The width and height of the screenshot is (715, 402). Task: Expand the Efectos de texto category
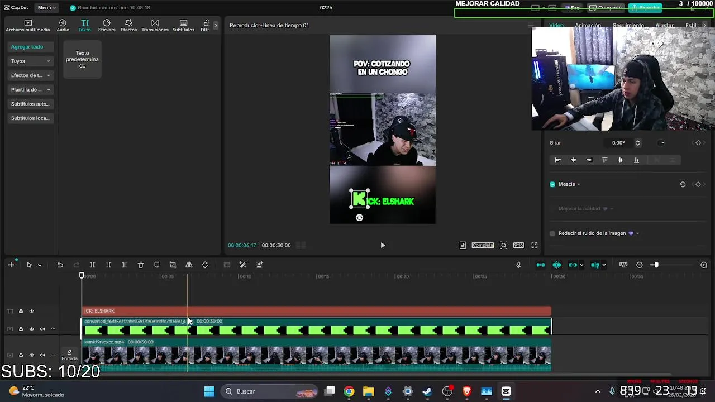[x=31, y=75]
